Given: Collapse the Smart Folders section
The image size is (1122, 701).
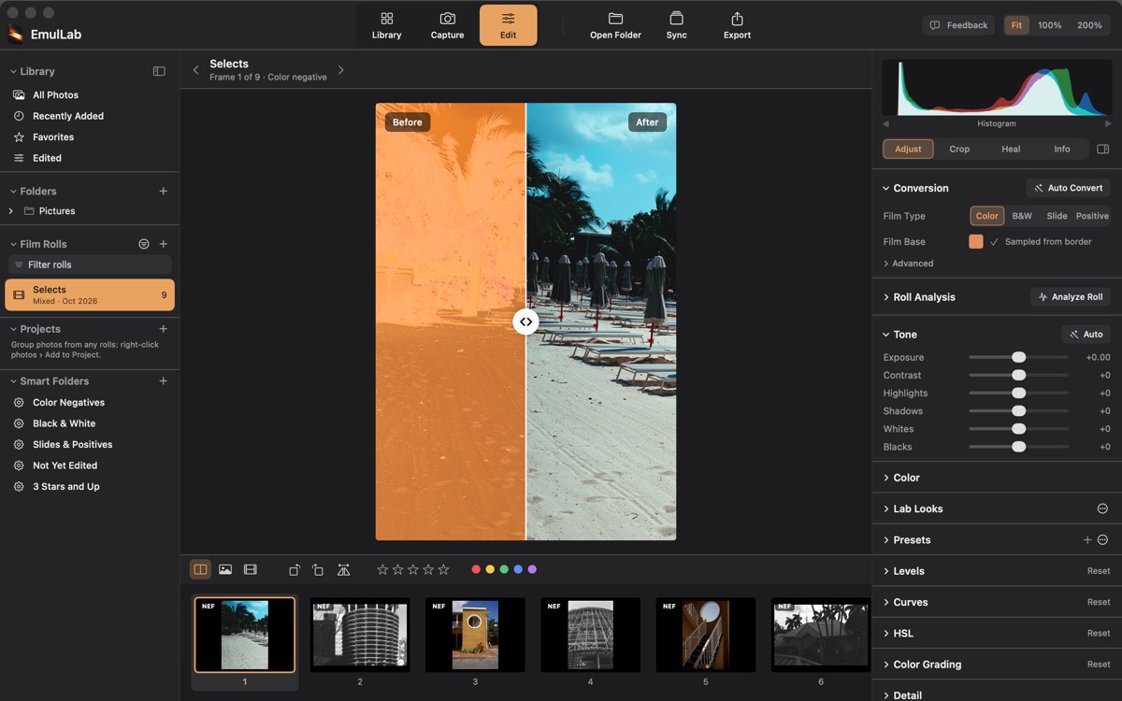Looking at the screenshot, I should pos(13,381).
